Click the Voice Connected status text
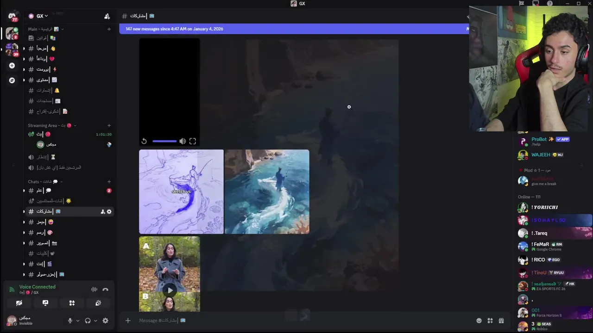Image resolution: width=593 pixels, height=333 pixels. (37, 287)
